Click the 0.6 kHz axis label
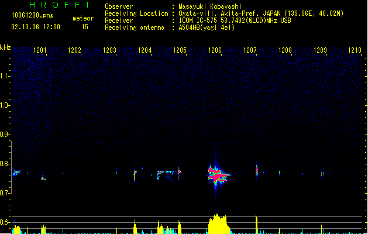Viewport: 368px width, 234px height. [x=5, y=222]
